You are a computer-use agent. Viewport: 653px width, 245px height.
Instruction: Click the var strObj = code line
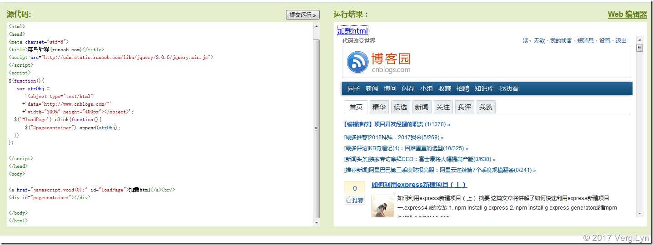point(33,88)
